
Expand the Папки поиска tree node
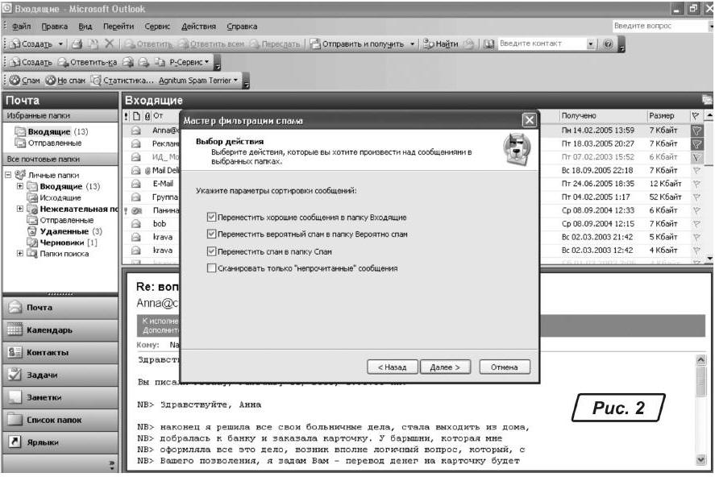(20, 254)
